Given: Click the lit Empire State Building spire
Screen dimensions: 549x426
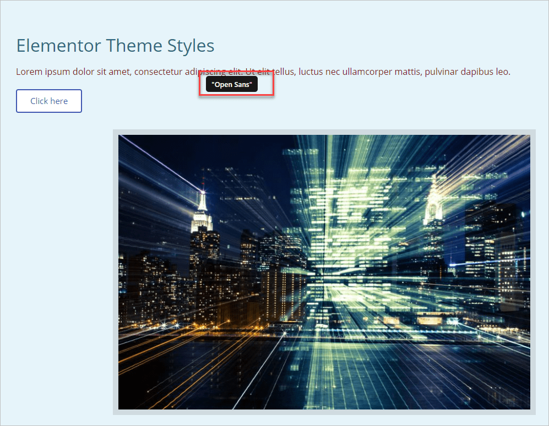Looking at the screenshot, I should point(202,204).
